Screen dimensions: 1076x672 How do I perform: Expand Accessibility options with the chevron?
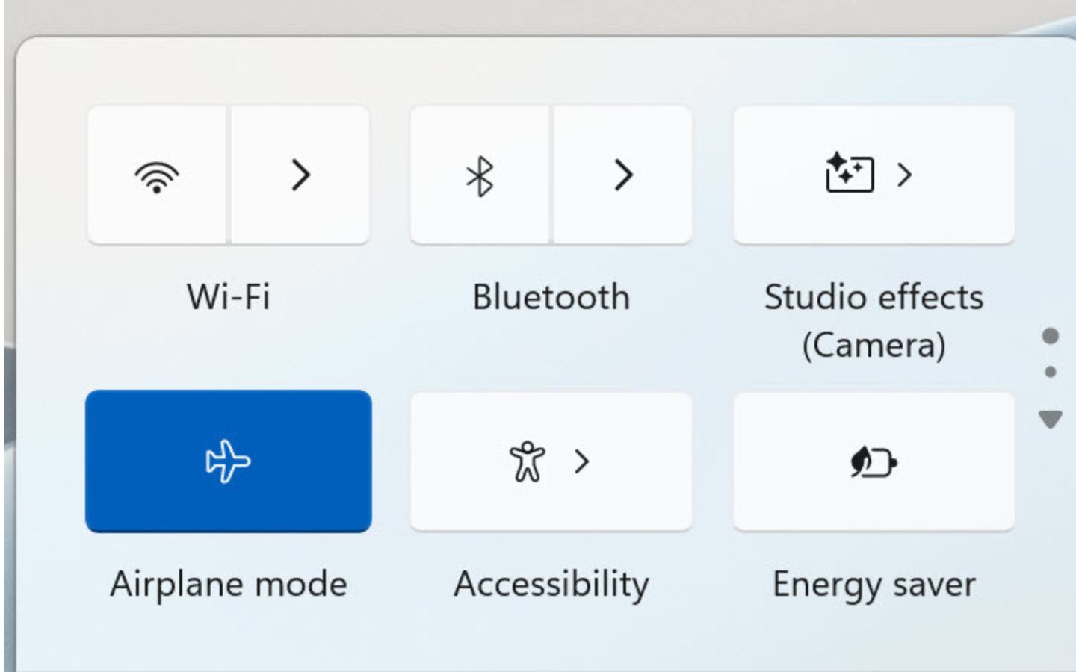582,462
